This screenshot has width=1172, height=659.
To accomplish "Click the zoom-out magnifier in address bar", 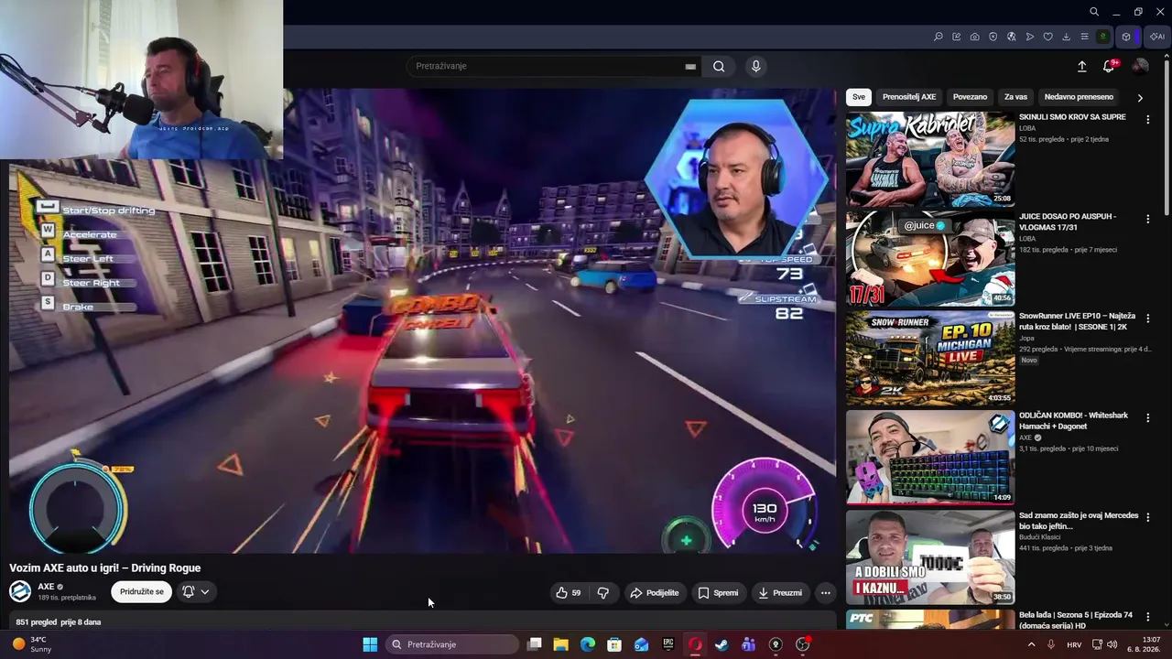I will click(x=939, y=37).
